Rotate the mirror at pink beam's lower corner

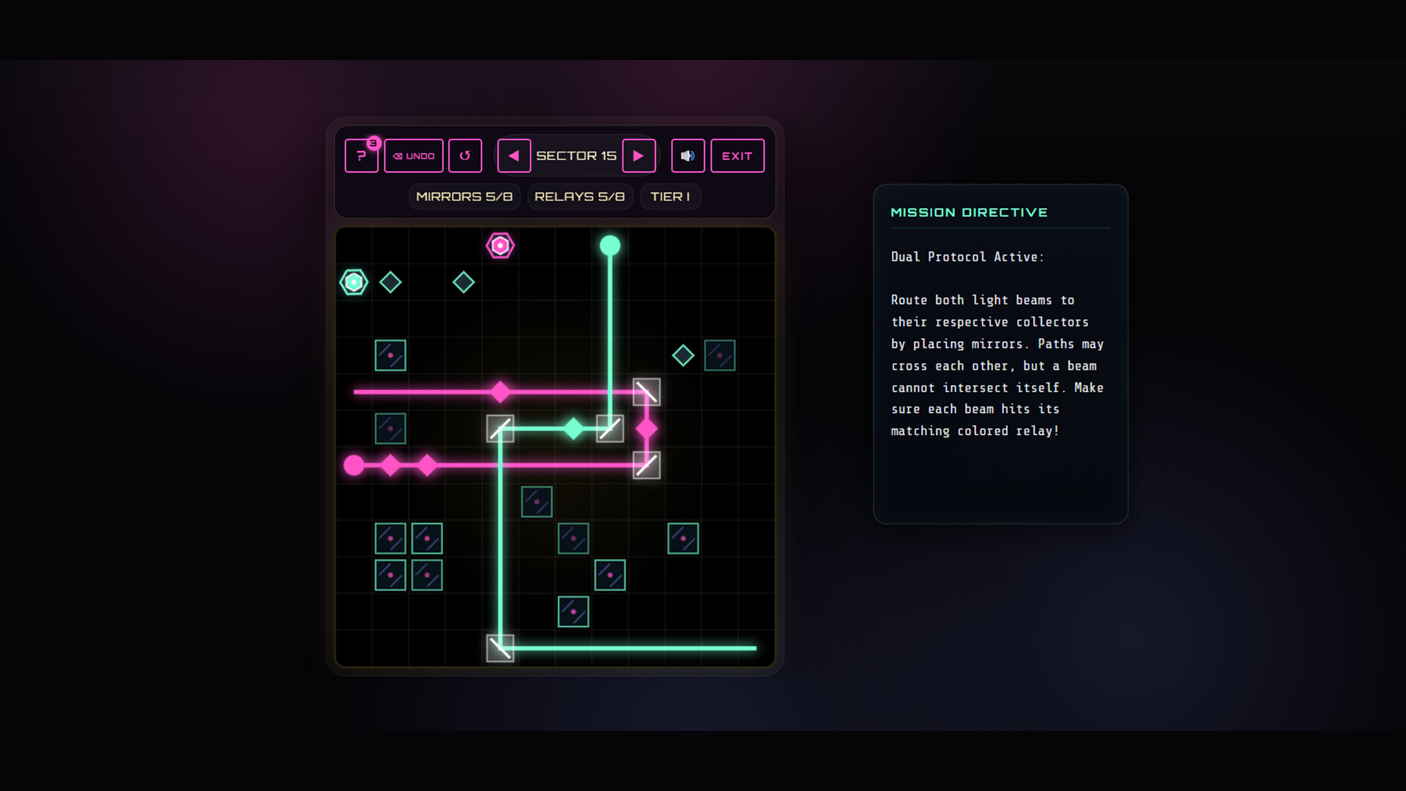(647, 465)
